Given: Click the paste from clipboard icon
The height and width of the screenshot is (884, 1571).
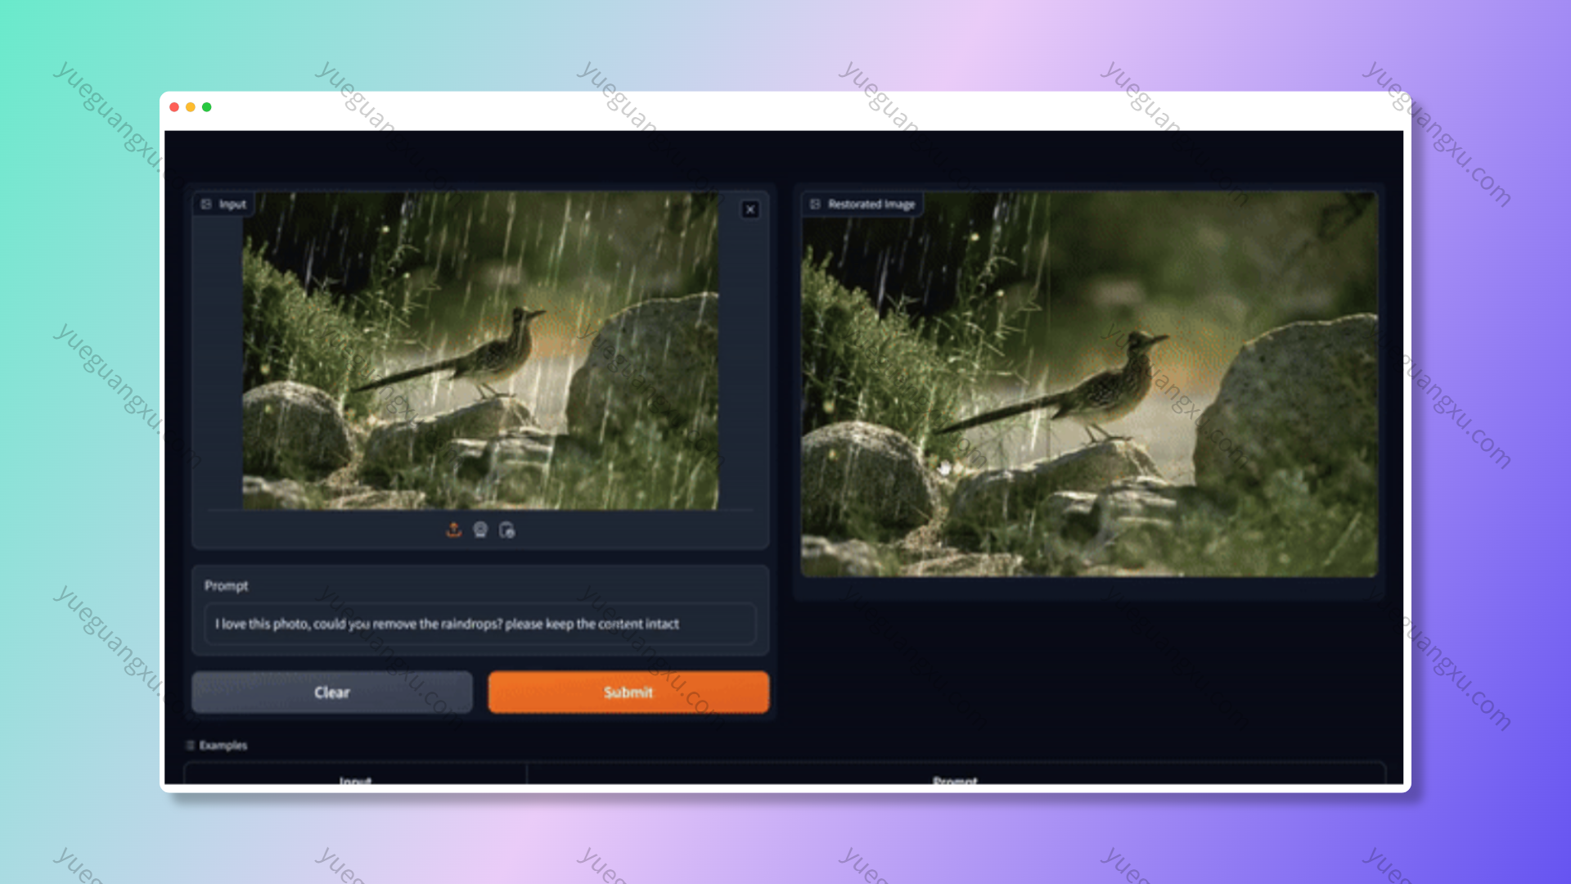Looking at the screenshot, I should point(507,530).
